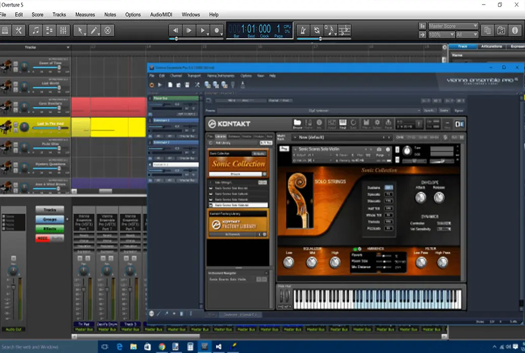This screenshot has width=525, height=353.
Task: Open Overture Measures menu
Action: pos(85,15)
